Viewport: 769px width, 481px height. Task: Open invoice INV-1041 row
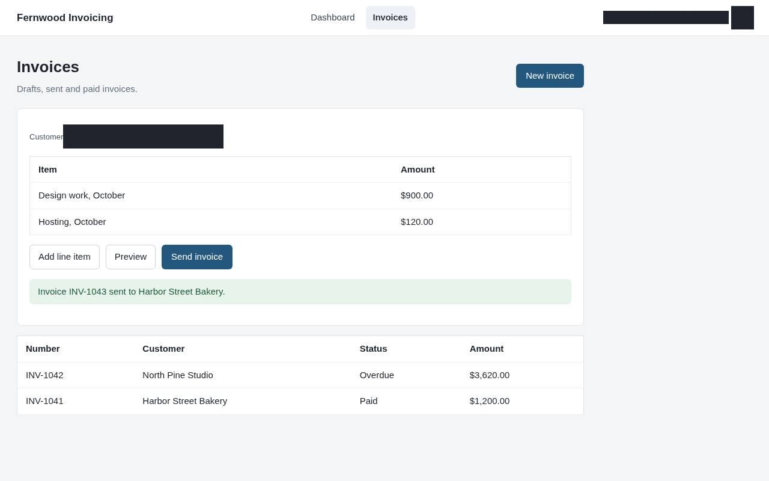pos(300,401)
